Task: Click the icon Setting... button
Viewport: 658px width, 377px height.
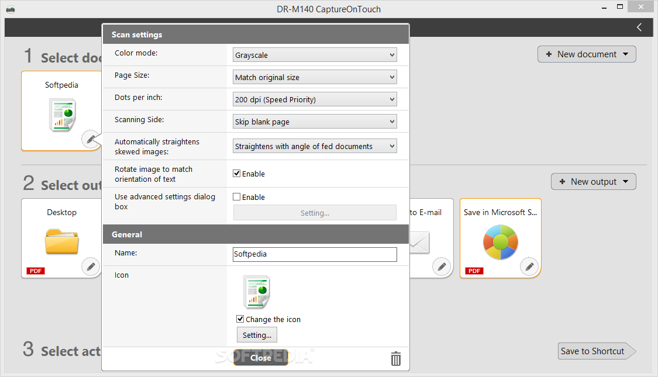Action: [257, 335]
